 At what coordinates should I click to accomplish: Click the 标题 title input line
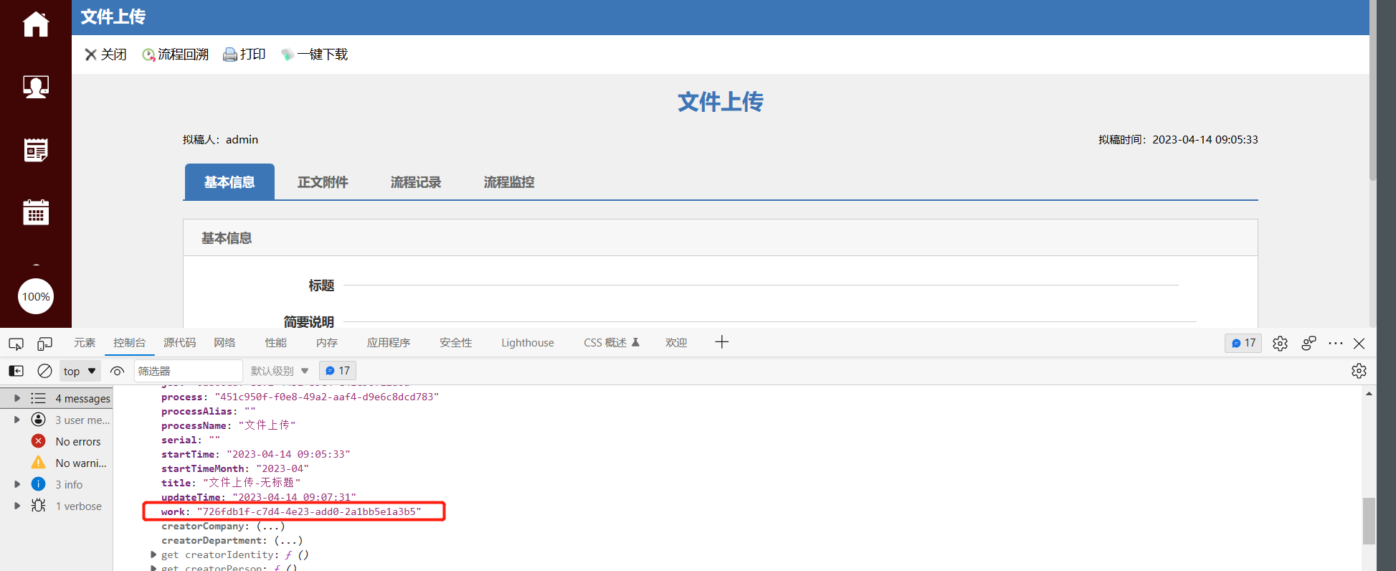tap(761, 285)
